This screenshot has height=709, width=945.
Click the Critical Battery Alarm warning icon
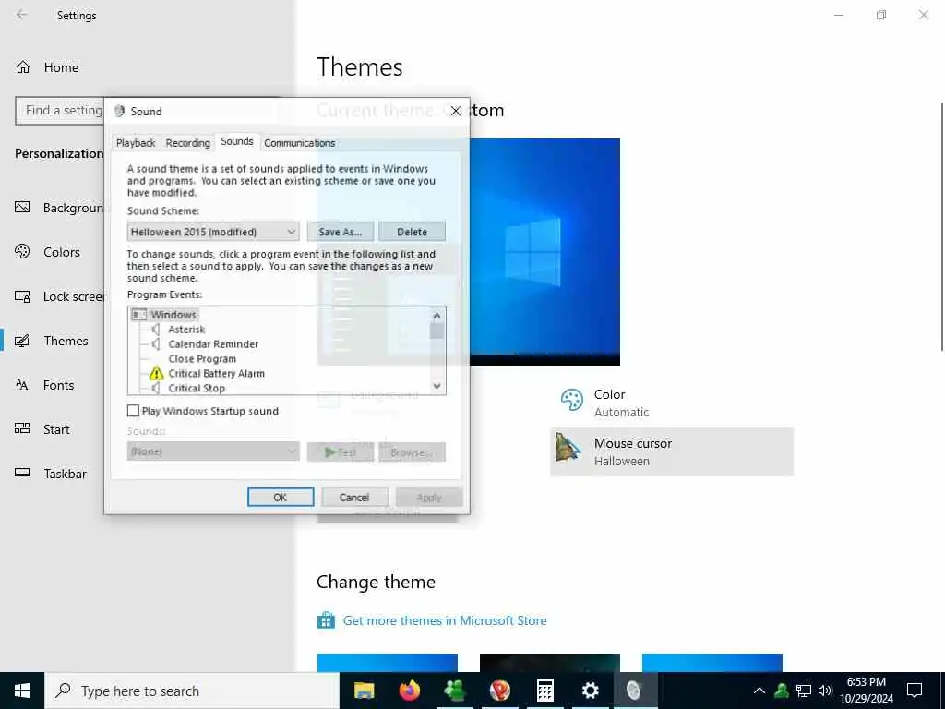pos(156,374)
